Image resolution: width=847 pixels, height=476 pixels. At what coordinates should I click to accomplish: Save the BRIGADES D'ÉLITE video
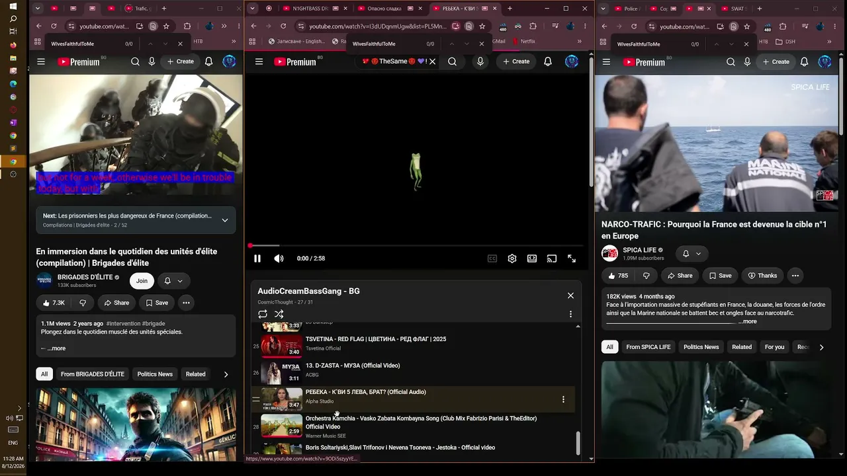pyautogui.click(x=156, y=303)
